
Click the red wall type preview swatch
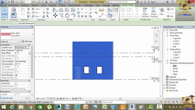tap(6, 34)
